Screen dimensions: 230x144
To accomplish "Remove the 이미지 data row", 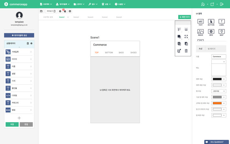I will (31, 59).
